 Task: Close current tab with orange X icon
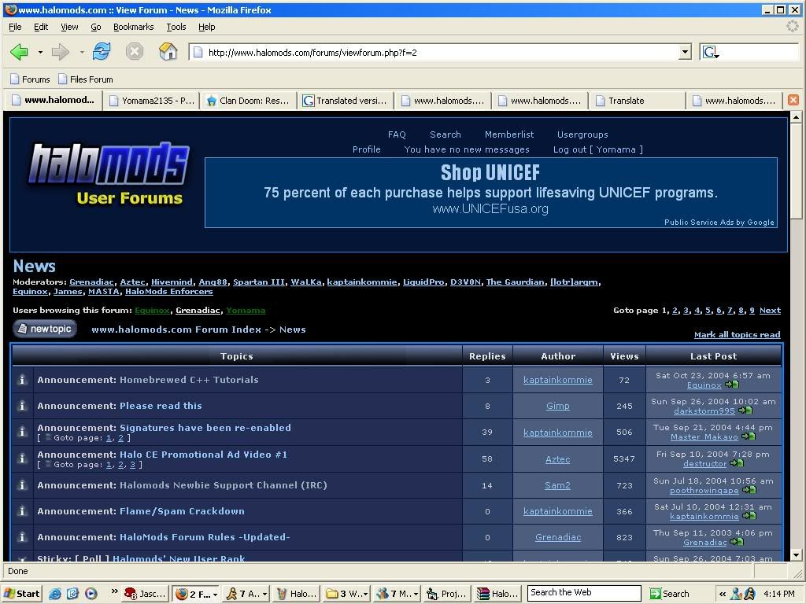pos(793,100)
